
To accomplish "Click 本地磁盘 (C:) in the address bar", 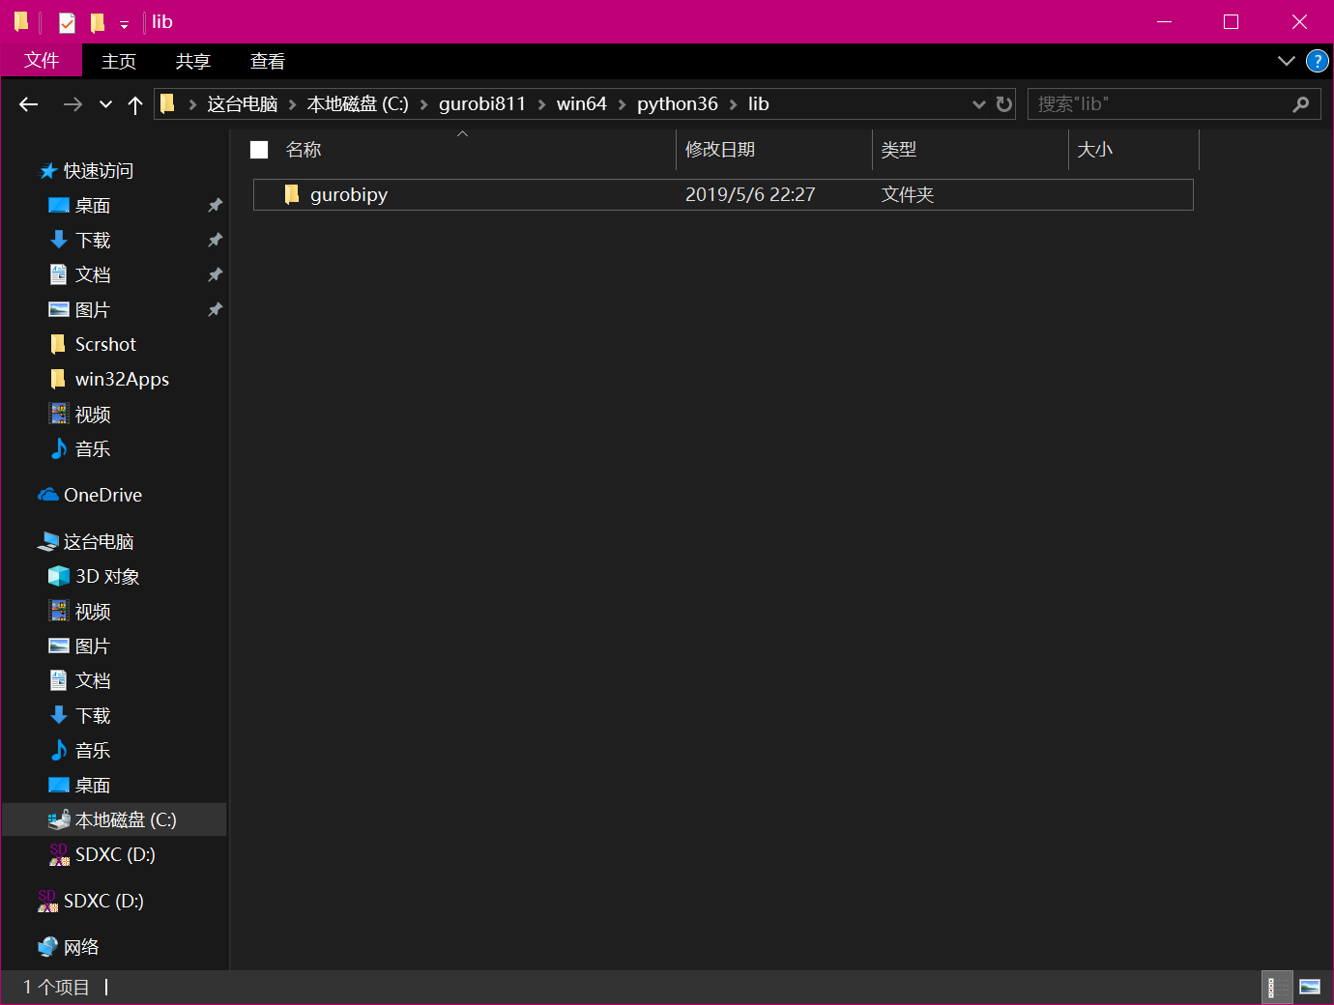I will [358, 103].
